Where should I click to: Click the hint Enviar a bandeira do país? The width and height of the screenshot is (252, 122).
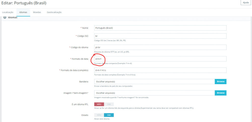(113, 86)
